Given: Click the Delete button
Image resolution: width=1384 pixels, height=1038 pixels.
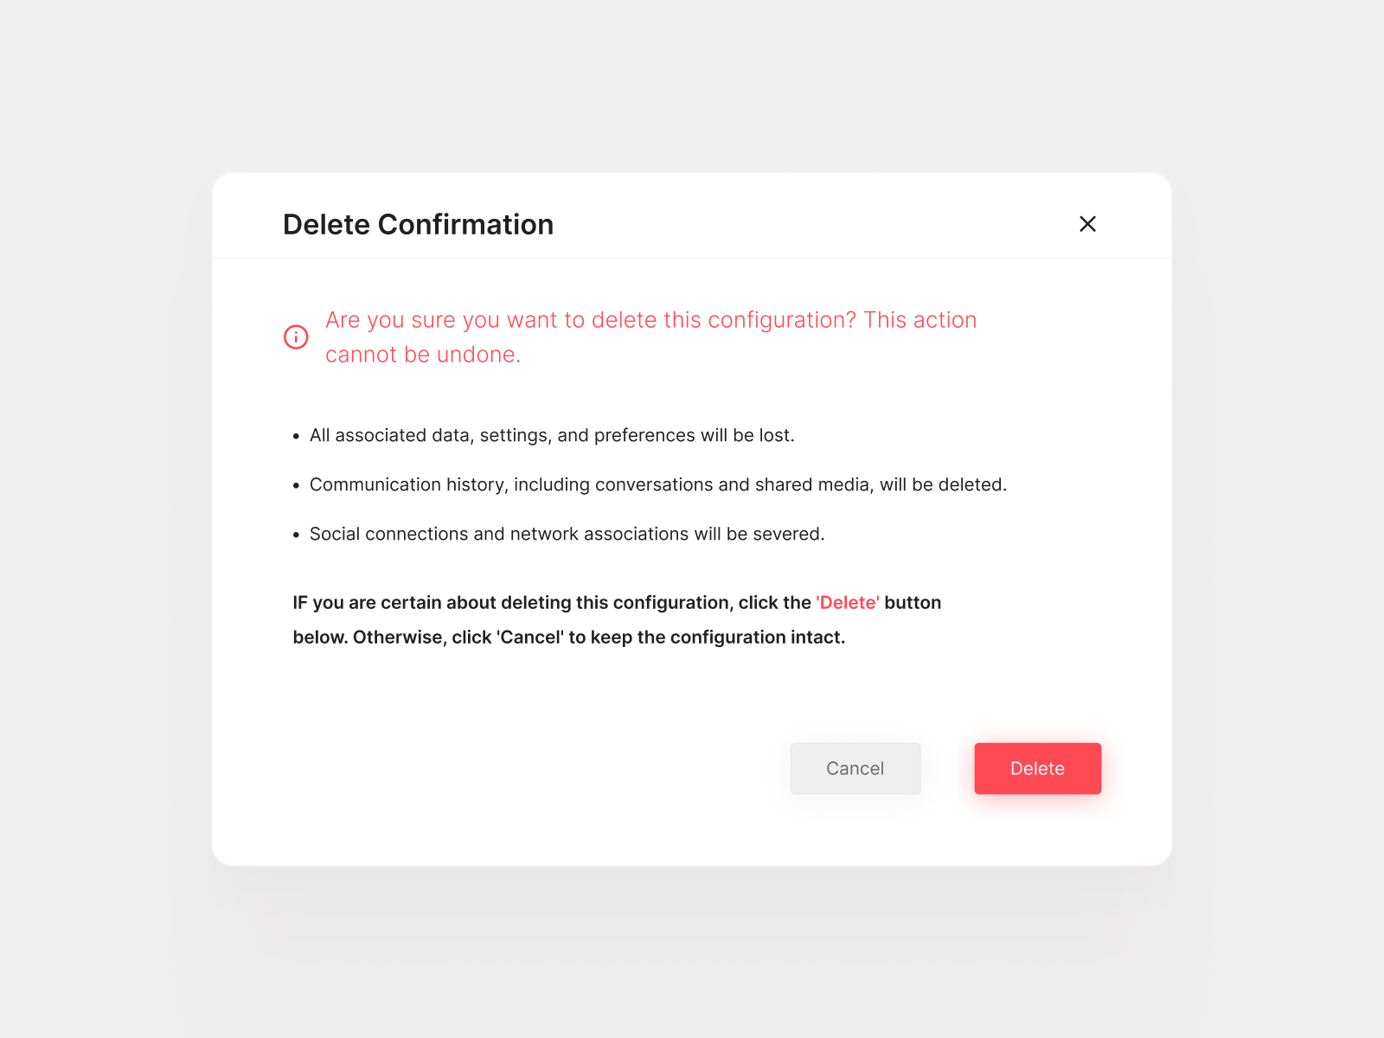Looking at the screenshot, I should (x=1037, y=768).
